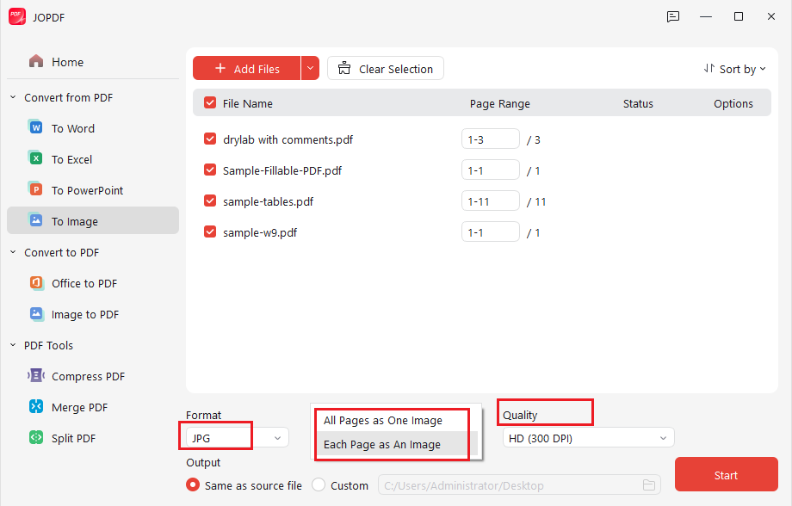Open the To Excel converter
This screenshot has height=506, width=792.
[93, 159]
